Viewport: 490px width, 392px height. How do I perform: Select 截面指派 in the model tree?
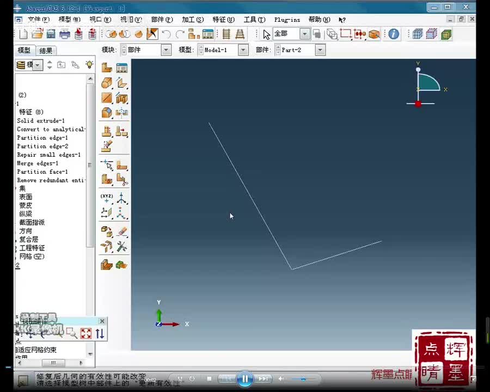point(32,222)
